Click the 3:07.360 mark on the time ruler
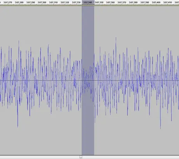The width and height of the screenshot is (179, 159). [111, 2]
